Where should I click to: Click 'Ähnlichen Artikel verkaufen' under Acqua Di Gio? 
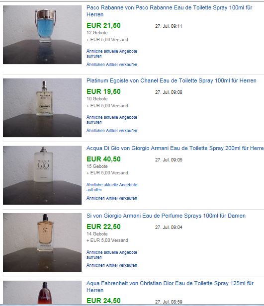[112, 198]
